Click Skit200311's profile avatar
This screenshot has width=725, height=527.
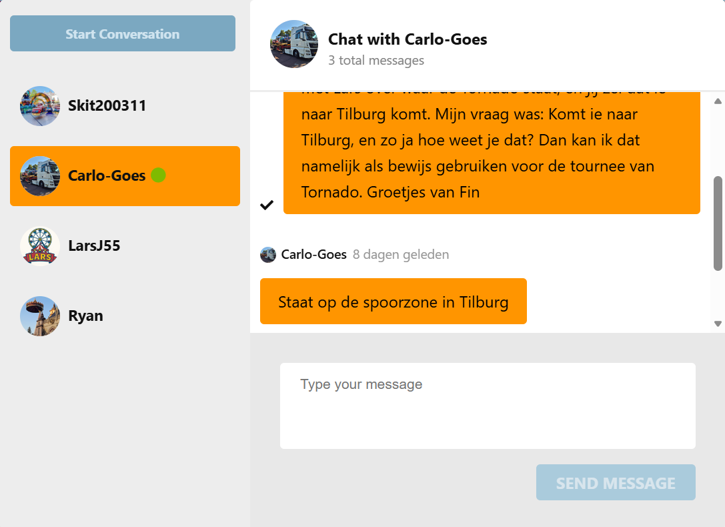tap(40, 106)
